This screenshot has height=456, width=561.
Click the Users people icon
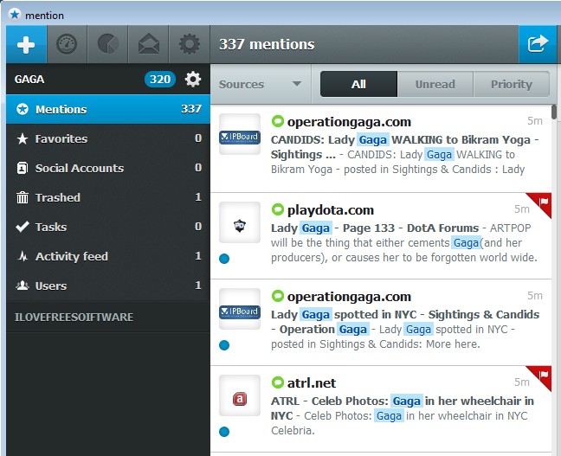coord(23,286)
